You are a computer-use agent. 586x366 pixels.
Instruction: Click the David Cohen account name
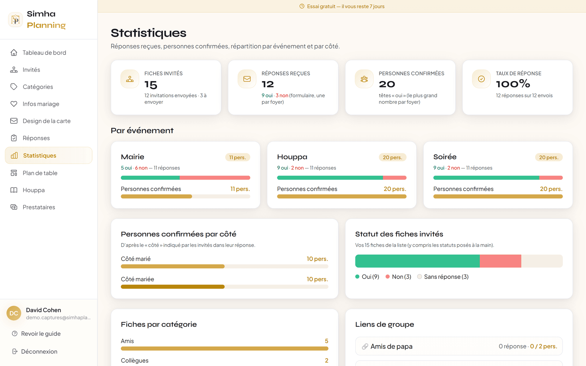(x=44, y=310)
